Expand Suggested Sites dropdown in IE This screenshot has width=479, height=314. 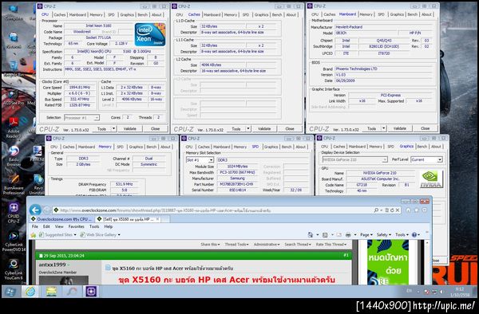click(x=75, y=235)
